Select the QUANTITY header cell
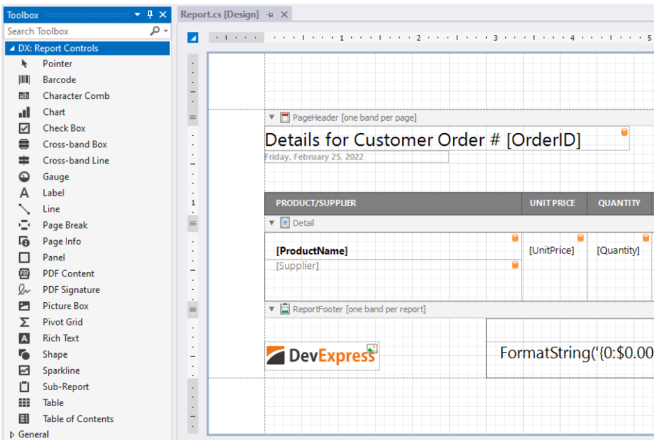654x440 pixels. point(620,203)
